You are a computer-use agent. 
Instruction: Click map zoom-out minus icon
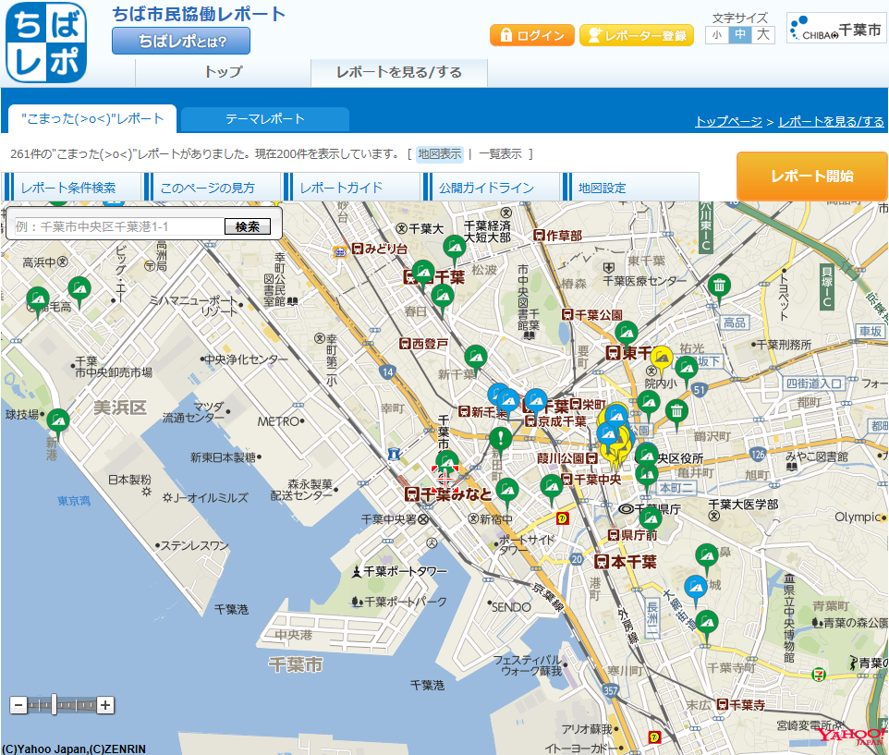[18, 705]
